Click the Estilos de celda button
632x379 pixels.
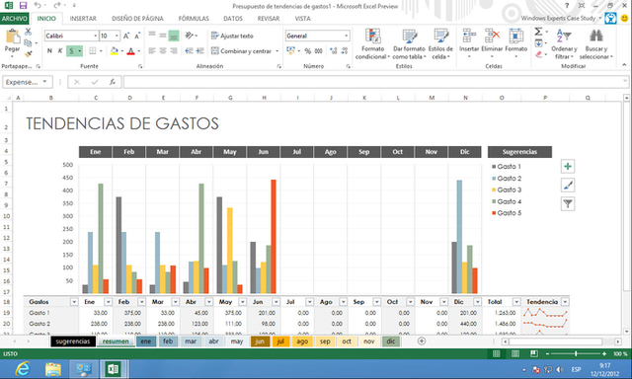tap(440, 44)
